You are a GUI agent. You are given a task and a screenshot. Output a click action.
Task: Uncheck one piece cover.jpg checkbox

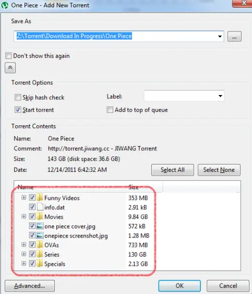coord(32,226)
